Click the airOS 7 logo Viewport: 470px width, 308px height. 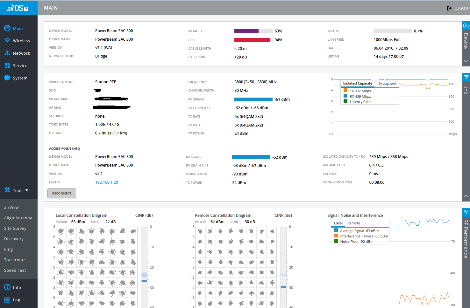[18, 8]
